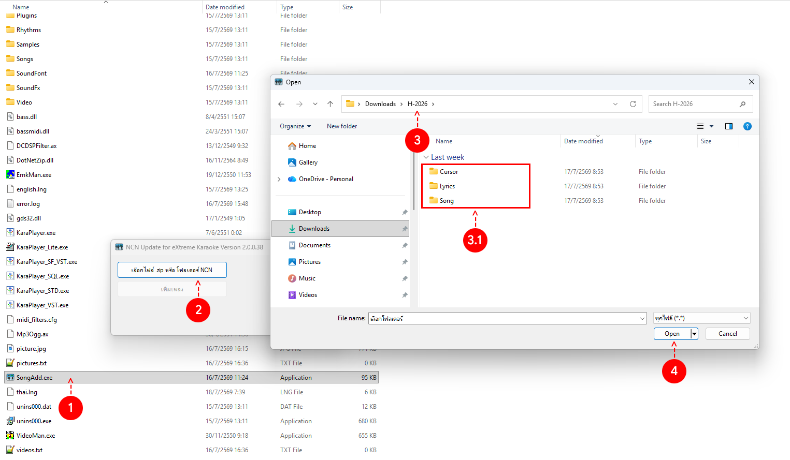The image size is (790, 460).
Task: Click the Cancel button
Action: [728, 334]
